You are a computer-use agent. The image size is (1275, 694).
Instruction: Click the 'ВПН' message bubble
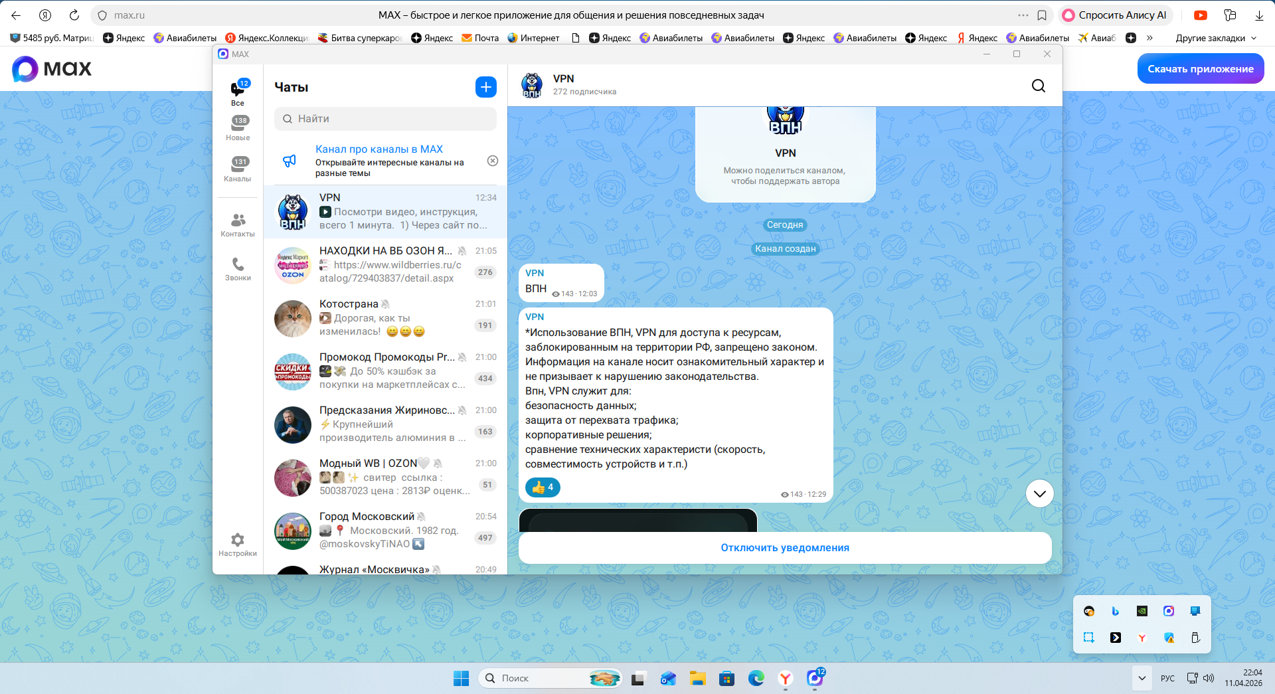pyautogui.click(x=561, y=283)
